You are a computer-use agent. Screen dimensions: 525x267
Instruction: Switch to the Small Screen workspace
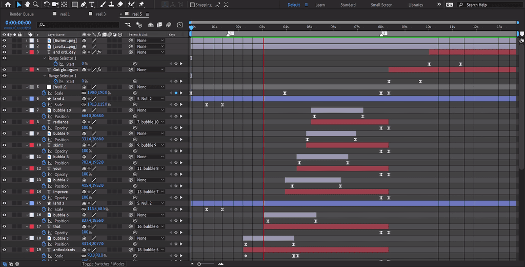pos(381,5)
